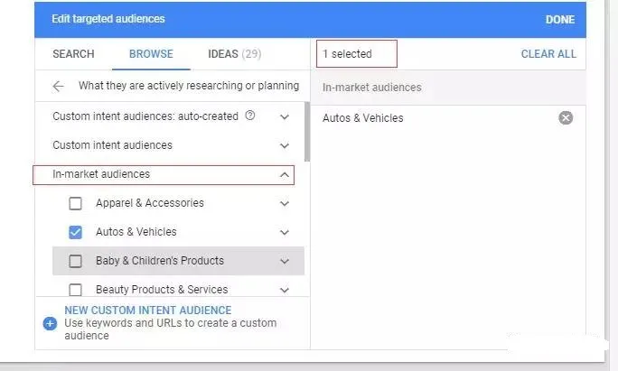Expand Custom intent audiences: auto-created section

[285, 117]
